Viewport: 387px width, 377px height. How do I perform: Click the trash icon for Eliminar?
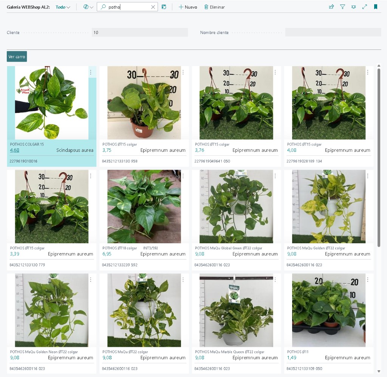pyautogui.click(x=206, y=7)
